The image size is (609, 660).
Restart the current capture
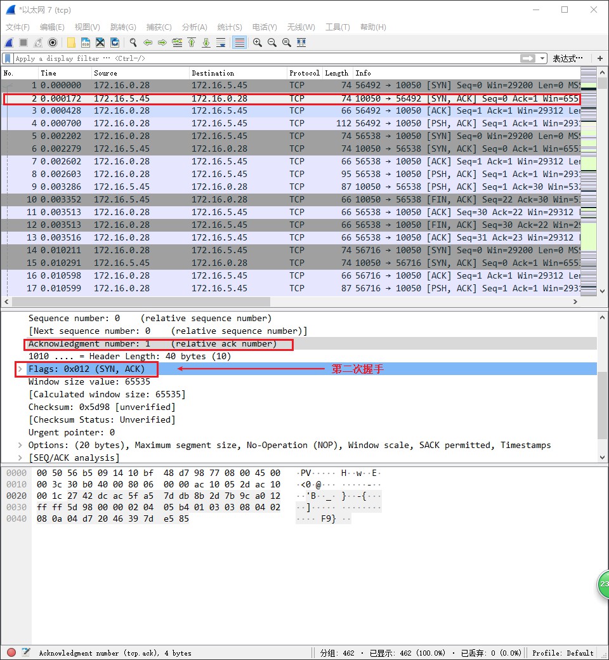pos(38,43)
